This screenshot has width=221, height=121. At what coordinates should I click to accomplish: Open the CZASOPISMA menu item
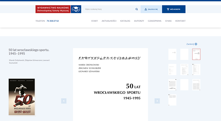[154, 21]
